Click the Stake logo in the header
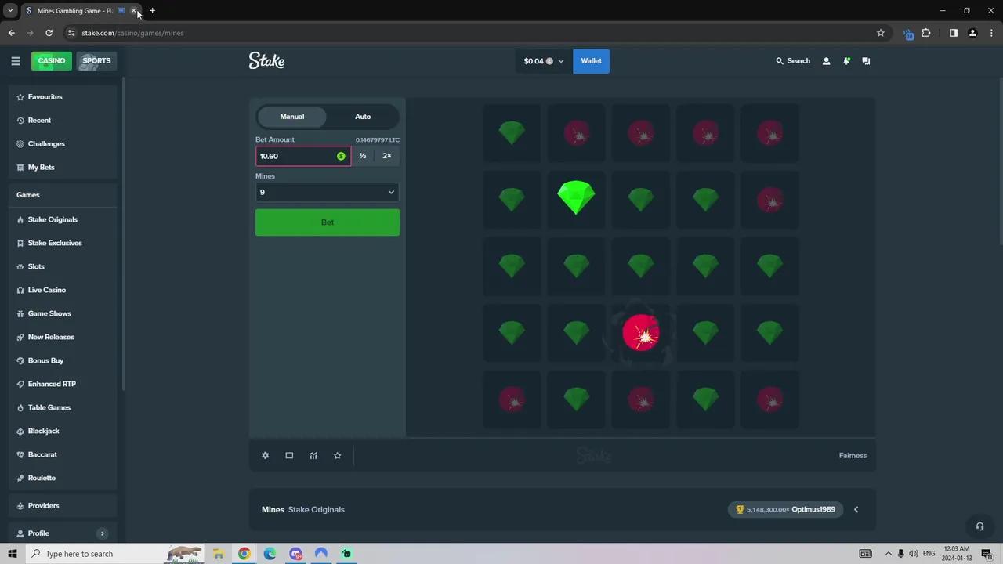 pyautogui.click(x=266, y=60)
